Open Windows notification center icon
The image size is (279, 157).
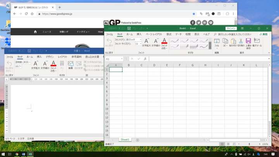tap(273, 154)
